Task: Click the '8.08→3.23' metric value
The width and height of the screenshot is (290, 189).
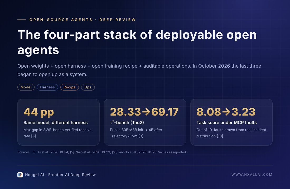Action: 226,112
